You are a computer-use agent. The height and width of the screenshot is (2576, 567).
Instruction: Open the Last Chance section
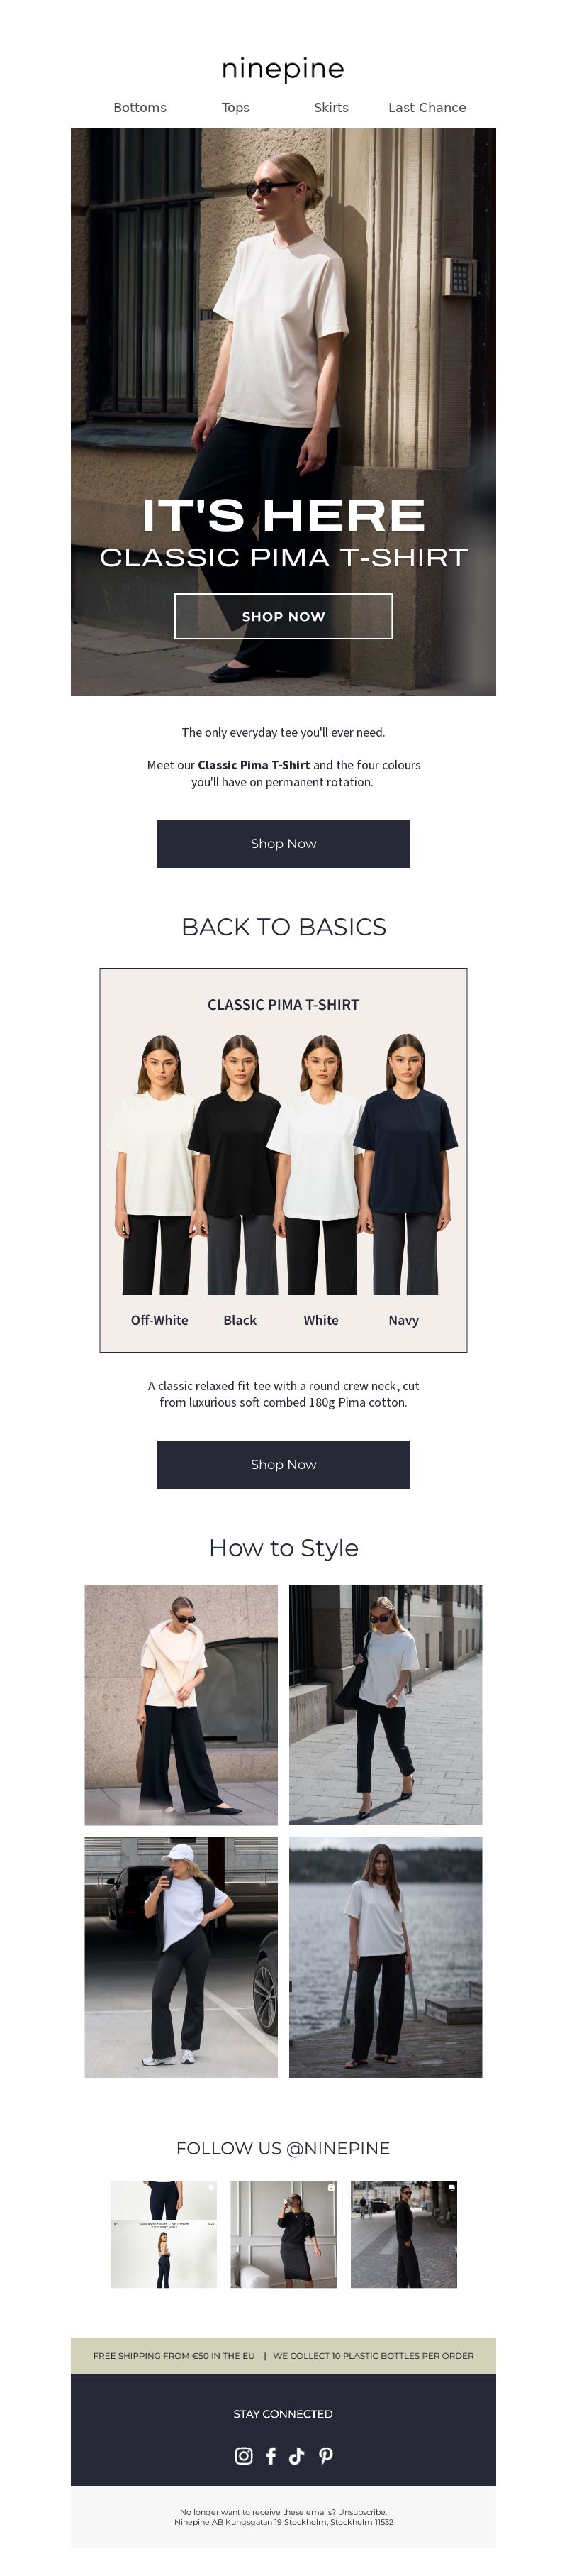click(427, 107)
